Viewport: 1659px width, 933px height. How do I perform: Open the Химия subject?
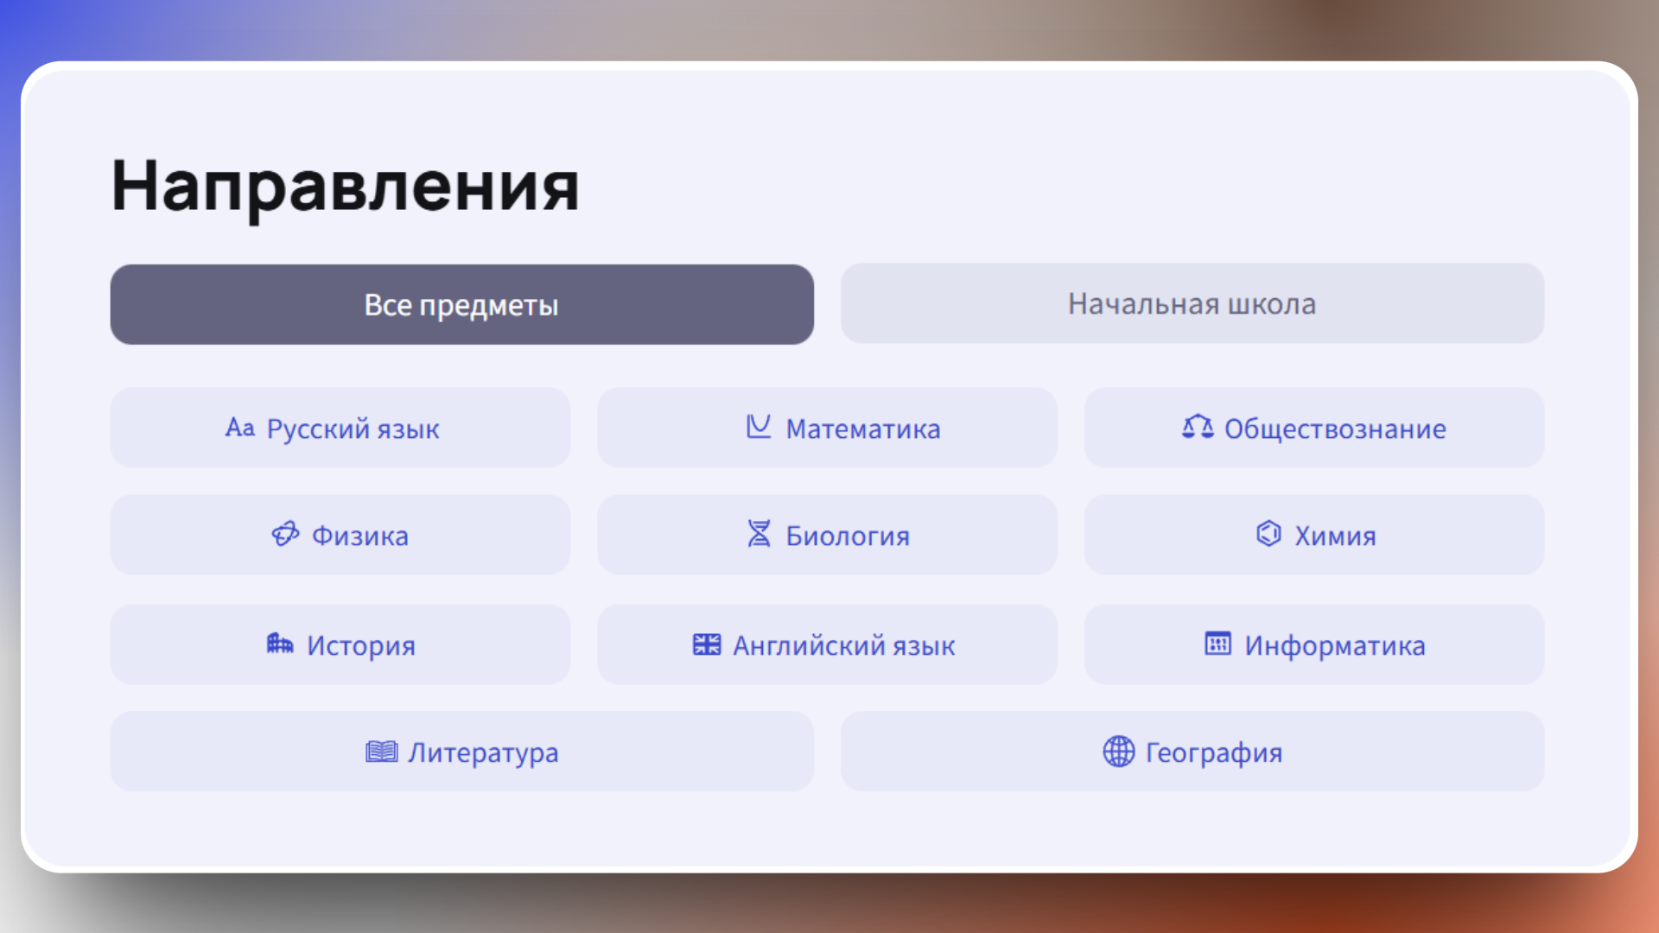coord(1313,535)
